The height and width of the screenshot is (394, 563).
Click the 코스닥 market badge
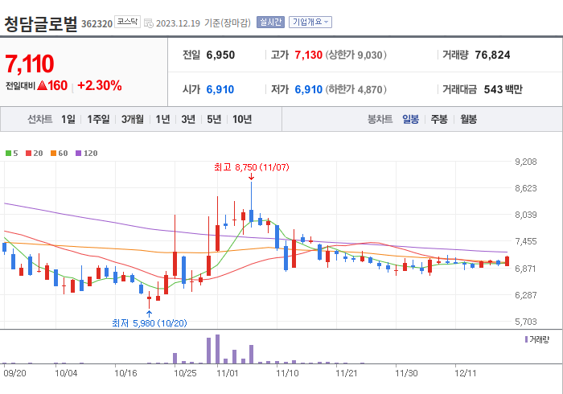tap(127, 22)
